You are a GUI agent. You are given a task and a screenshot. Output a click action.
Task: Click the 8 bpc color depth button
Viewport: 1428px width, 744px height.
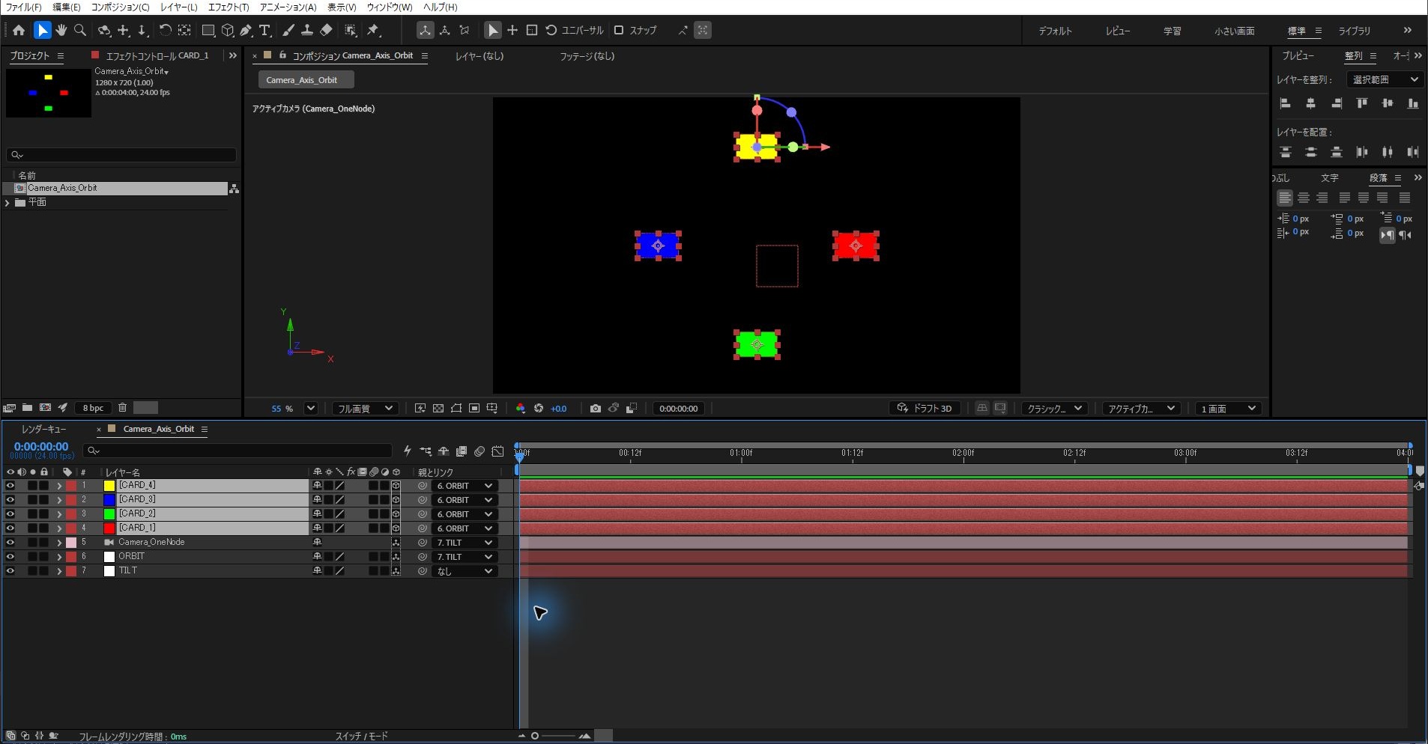click(94, 408)
